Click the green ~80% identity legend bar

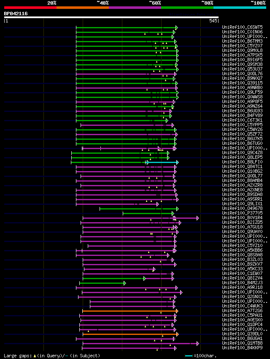(187, 8)
